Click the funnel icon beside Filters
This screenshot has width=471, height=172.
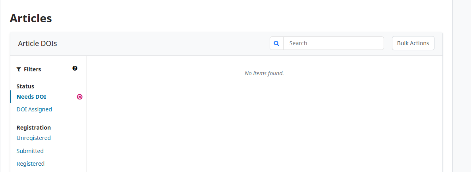pos(19,69)
